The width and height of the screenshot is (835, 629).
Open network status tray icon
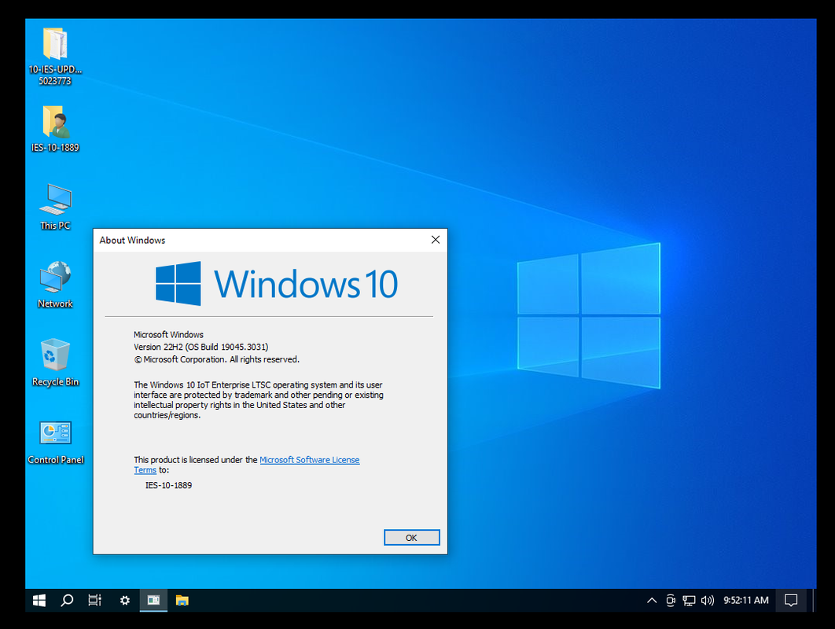click(689, 600)
